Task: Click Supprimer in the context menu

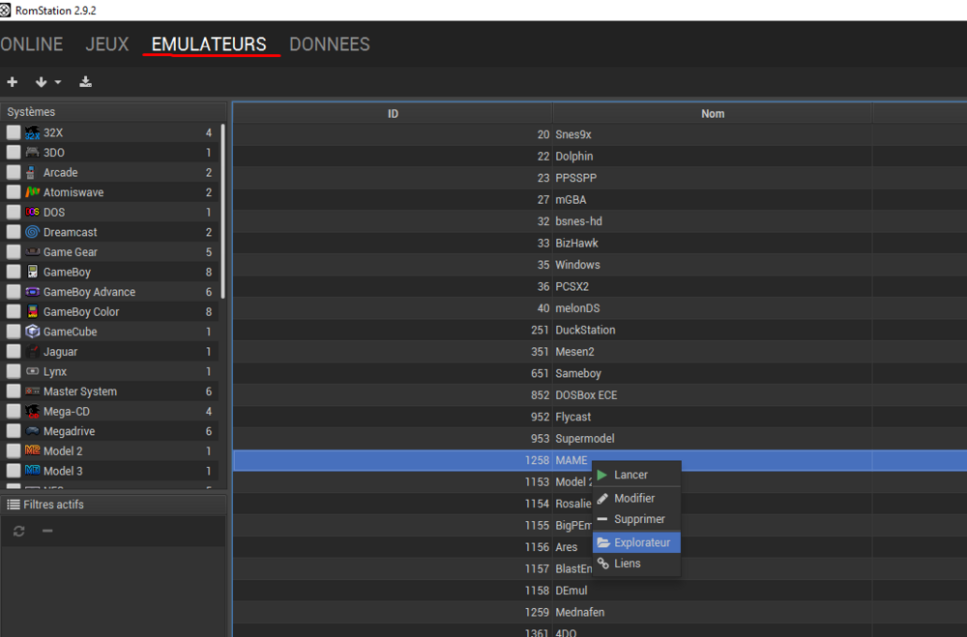Action: pyautogui.click(x=639, y=519)
